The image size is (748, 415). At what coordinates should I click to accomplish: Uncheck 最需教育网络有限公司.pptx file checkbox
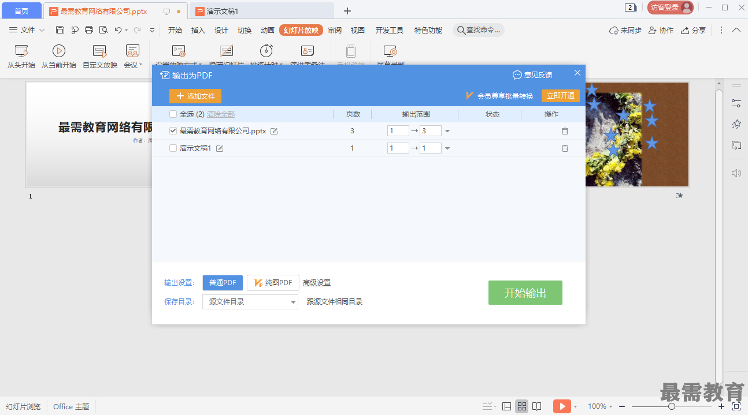(173, 131)
